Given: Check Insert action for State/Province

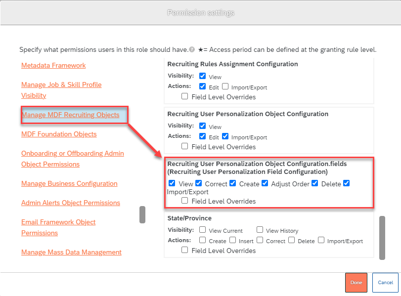Looking at the screenshot, I should [x=233, y=240].
